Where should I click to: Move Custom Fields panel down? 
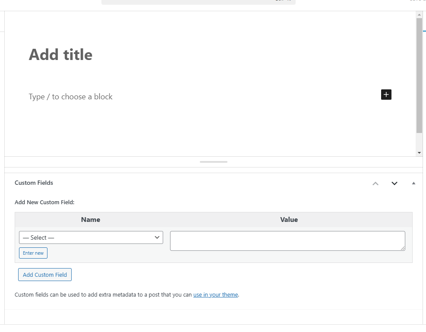coord(394,183)
